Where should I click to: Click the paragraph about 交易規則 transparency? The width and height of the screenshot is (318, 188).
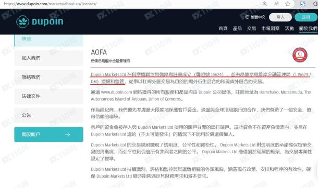tap(201, 152)
